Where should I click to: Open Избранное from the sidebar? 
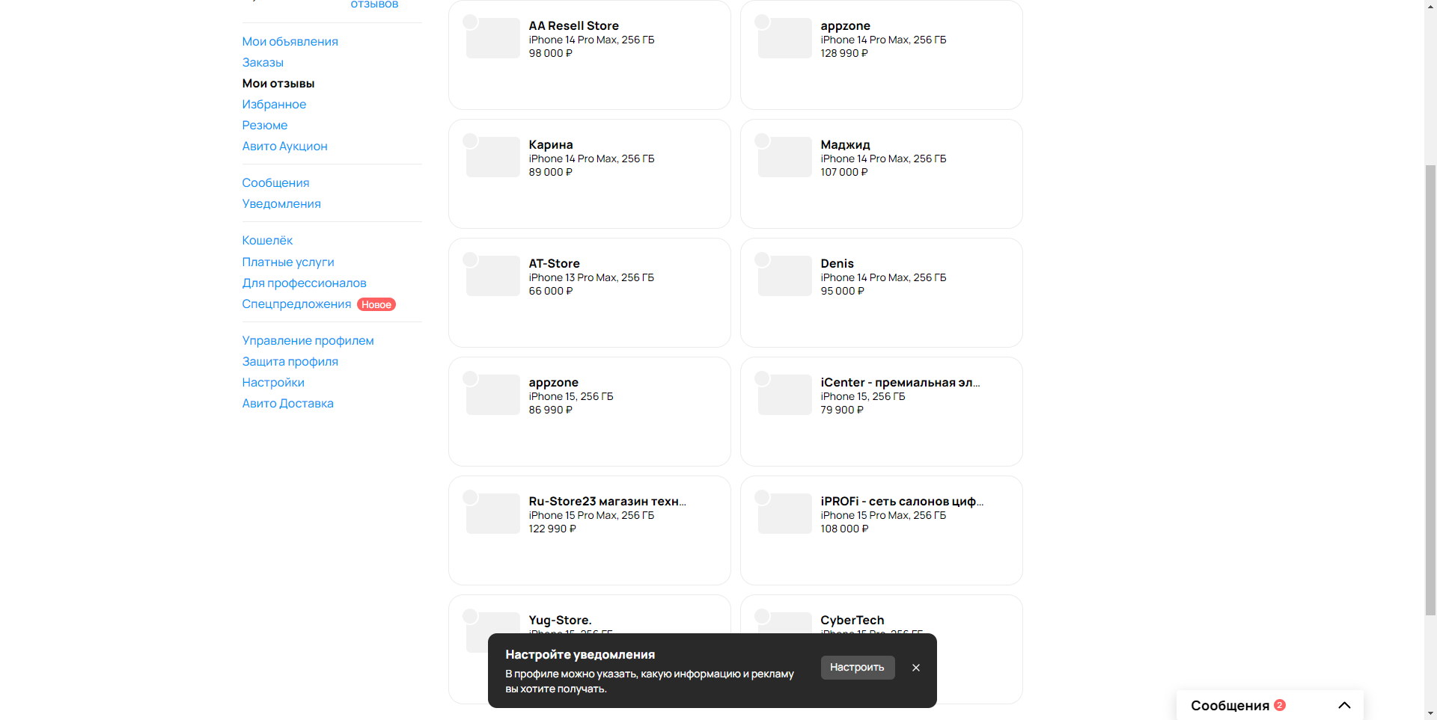pos(274,104)
